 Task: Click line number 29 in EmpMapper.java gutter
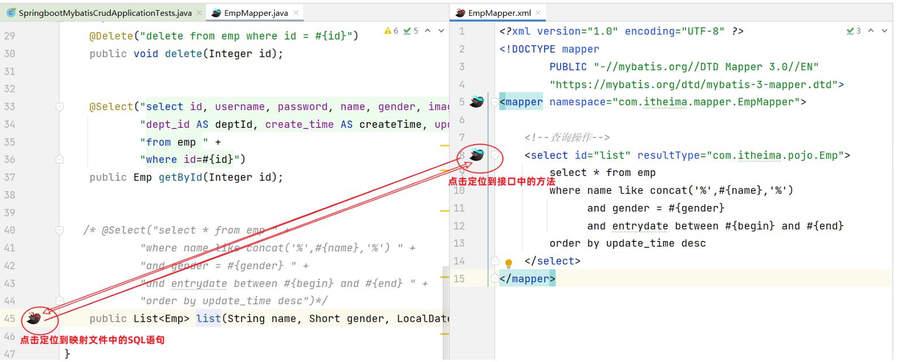pos(10,36)
